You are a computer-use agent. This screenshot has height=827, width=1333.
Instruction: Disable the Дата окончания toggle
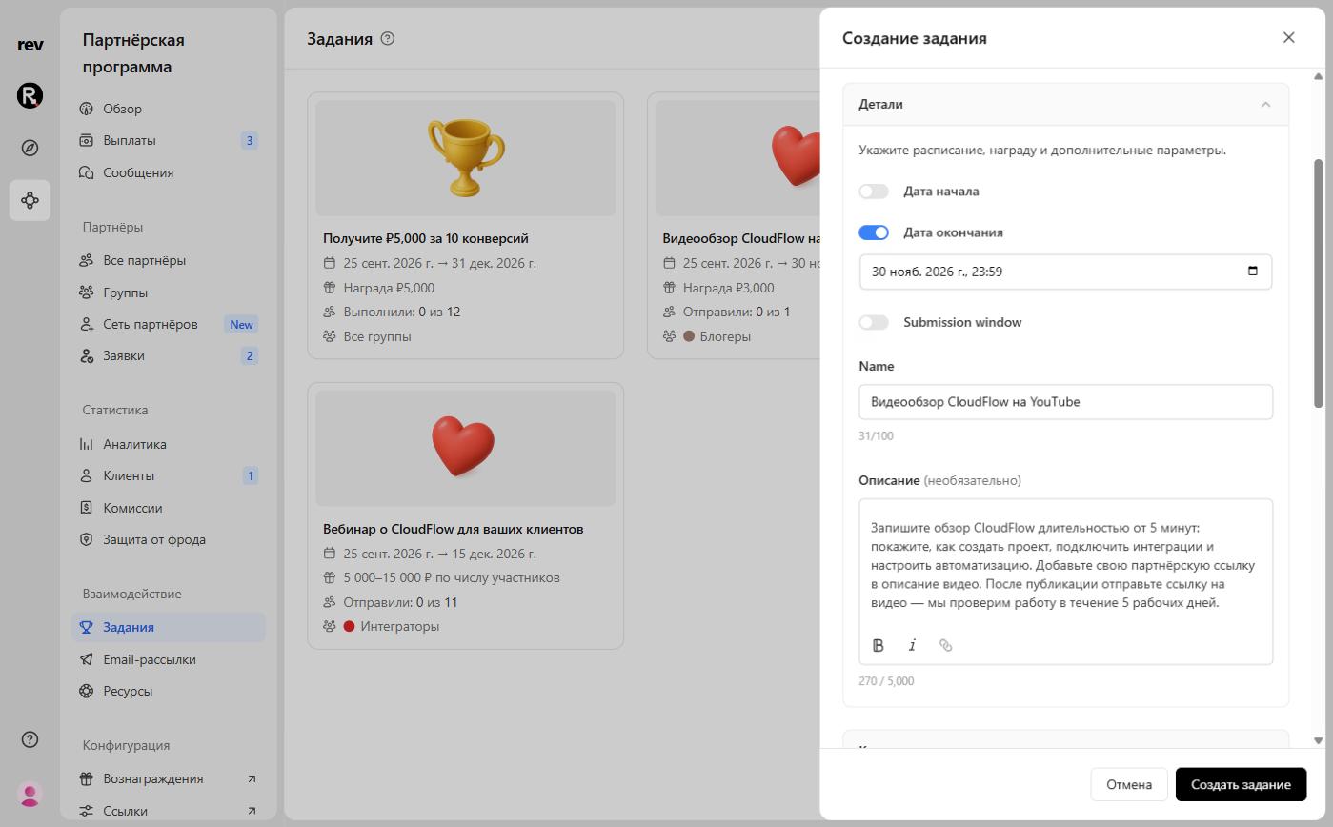pyautogui.click(x=874, y=232)
